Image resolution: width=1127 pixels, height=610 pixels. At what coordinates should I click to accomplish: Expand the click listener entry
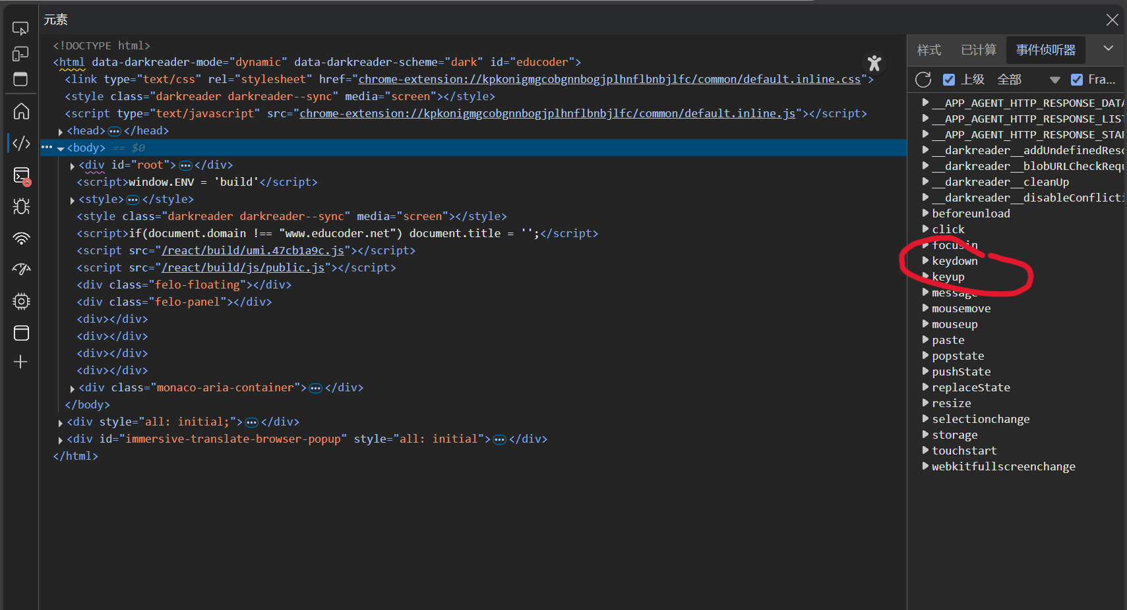(925, 229)
